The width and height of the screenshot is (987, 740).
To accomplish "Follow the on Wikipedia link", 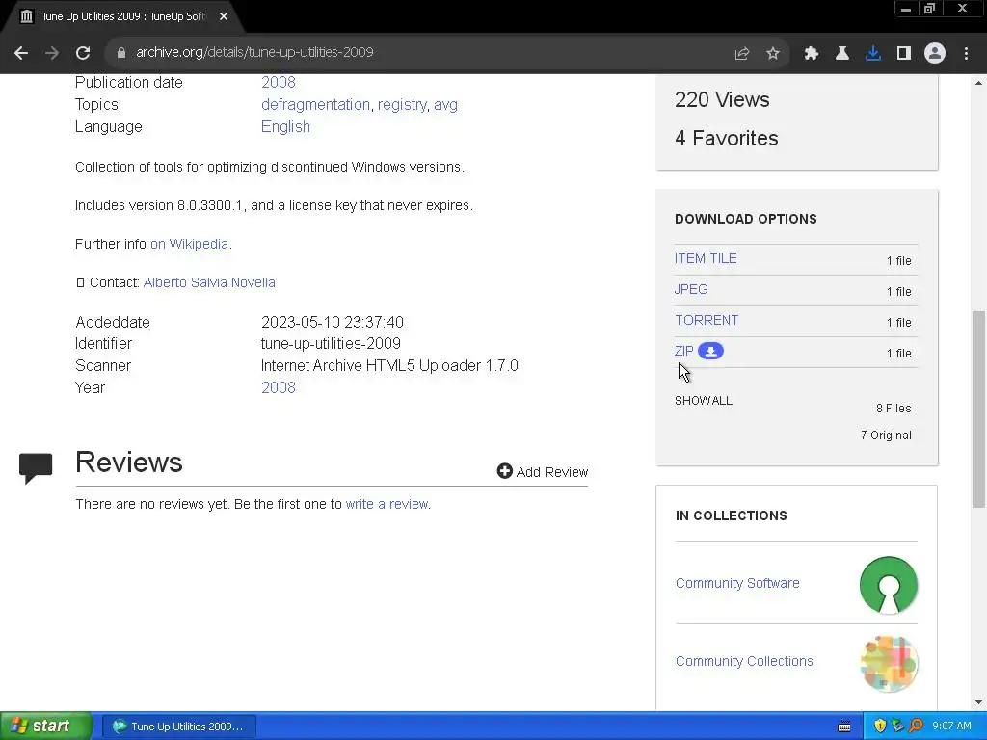I will coord(190,244).
